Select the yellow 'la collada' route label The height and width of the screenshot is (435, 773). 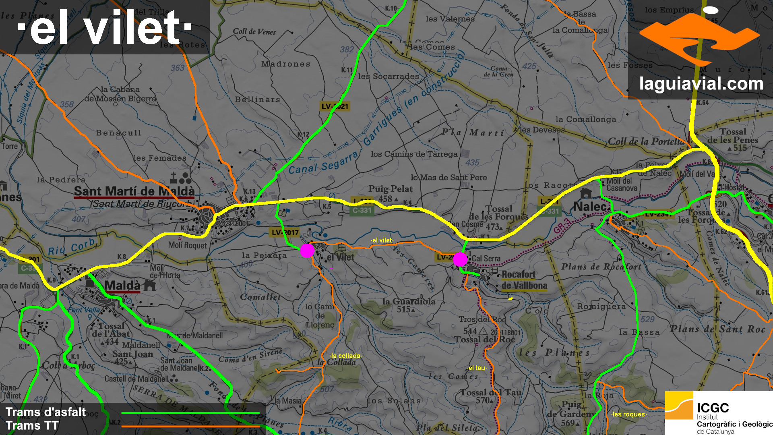(345, 356)
